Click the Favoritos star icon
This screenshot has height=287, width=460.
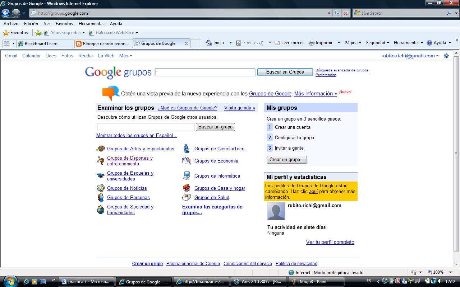(x=6, y=32)
